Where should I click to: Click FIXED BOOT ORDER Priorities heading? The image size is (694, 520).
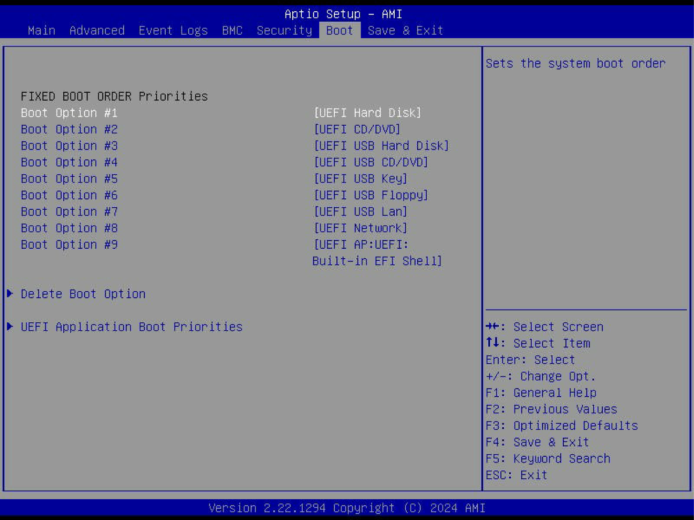pyautogui.click(x=114, y=97)
